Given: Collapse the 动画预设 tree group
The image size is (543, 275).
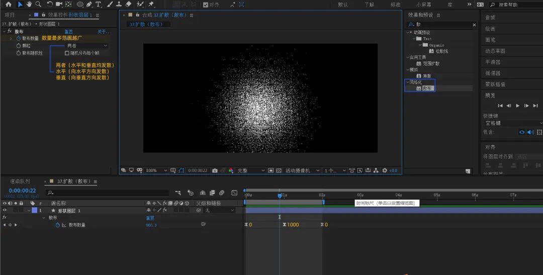Looking at the screenshot, I should tap(408, 32).
